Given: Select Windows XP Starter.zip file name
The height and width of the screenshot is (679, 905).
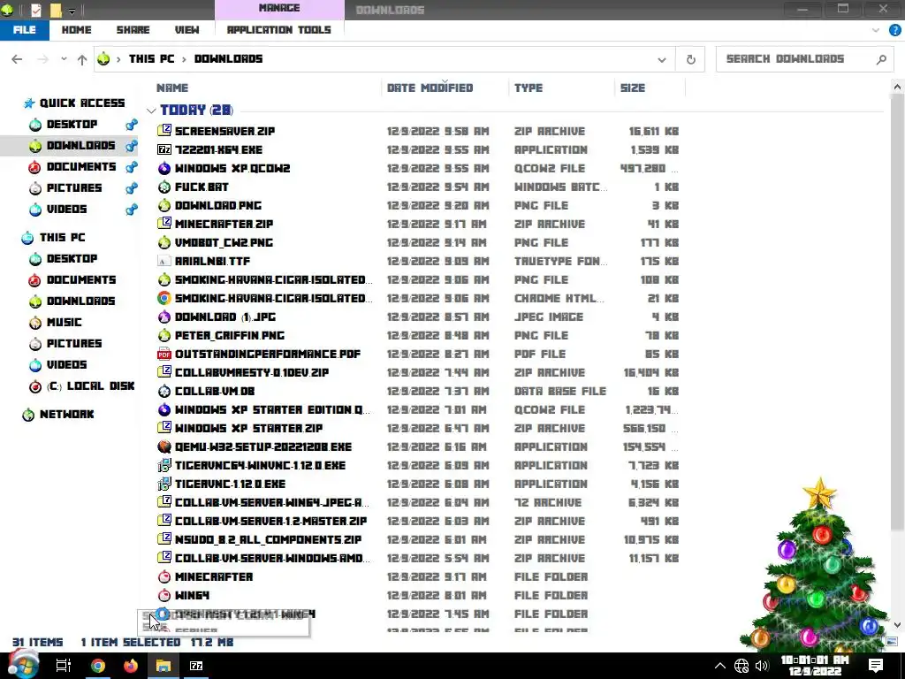Looking at the screenshot, I should pyautogui.click(x=248, y=428).
